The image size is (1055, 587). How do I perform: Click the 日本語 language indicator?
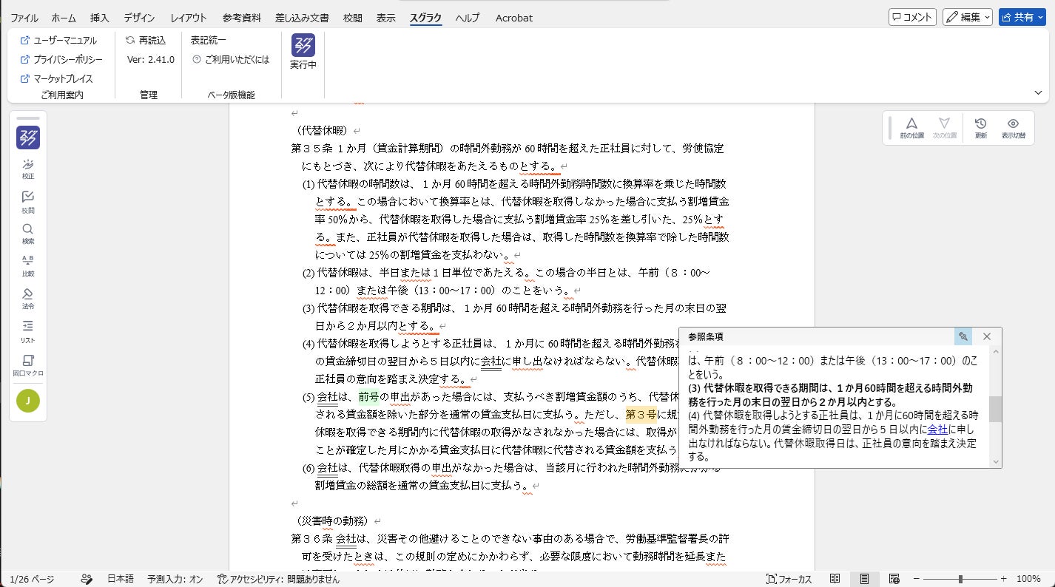point(121,579)
